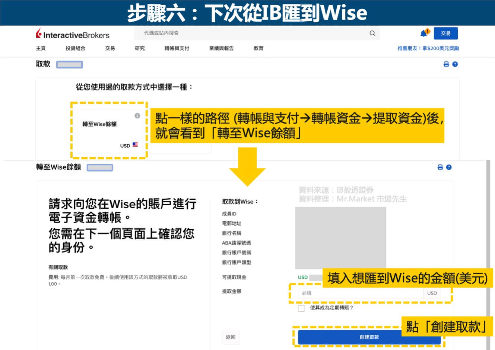The height and width of the screenshot is (350, 495).
Task: Click the print icon beside 取款 heading
Action: (446, 64)
